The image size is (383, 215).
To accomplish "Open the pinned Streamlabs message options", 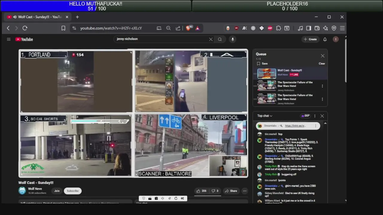I will (315, 126).
